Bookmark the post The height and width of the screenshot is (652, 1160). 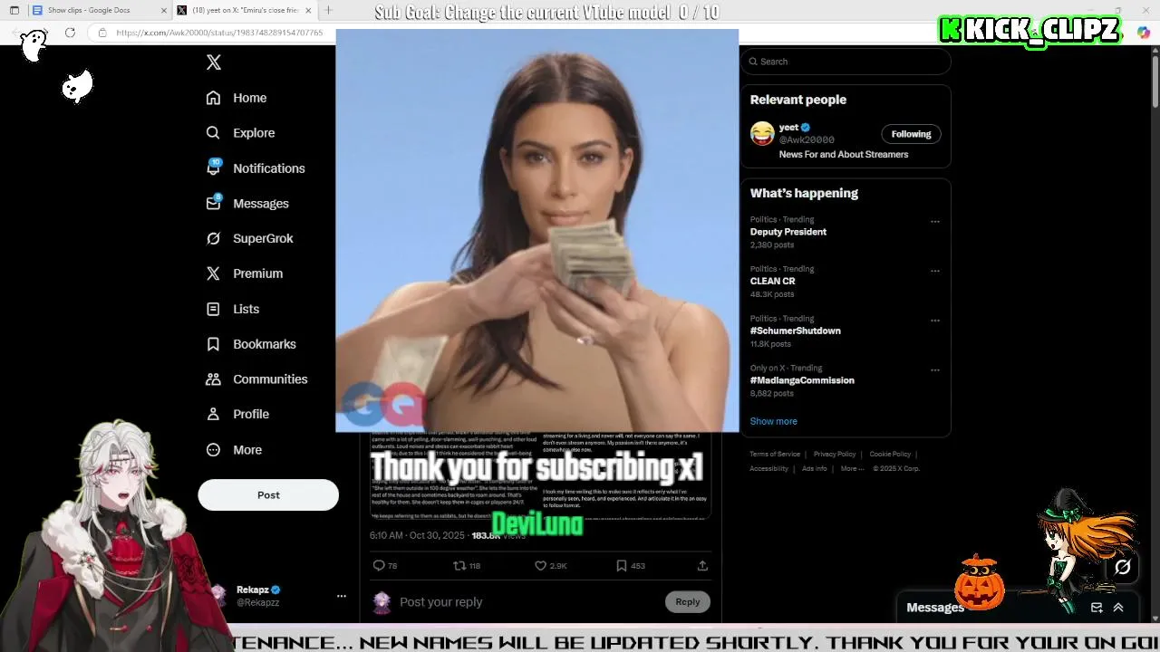pos(621,565)
